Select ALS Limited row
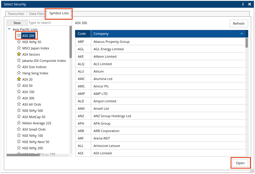This screenshot has height=174, width=255. click(x=160, y=64)
